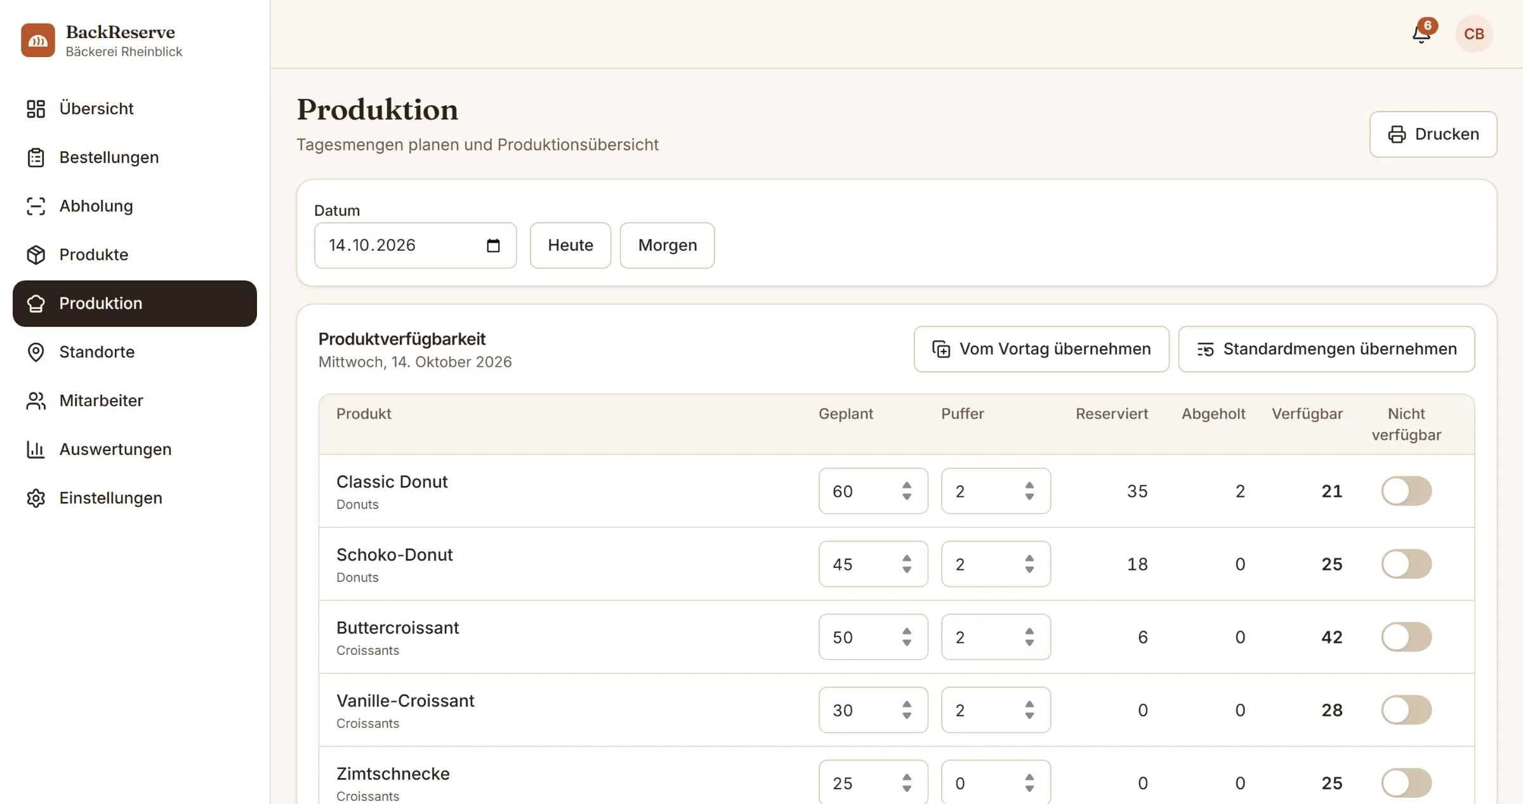The image size is (1523, 804).
Task: Open the calendar picker in date field
Action: [x=493, y=246]
